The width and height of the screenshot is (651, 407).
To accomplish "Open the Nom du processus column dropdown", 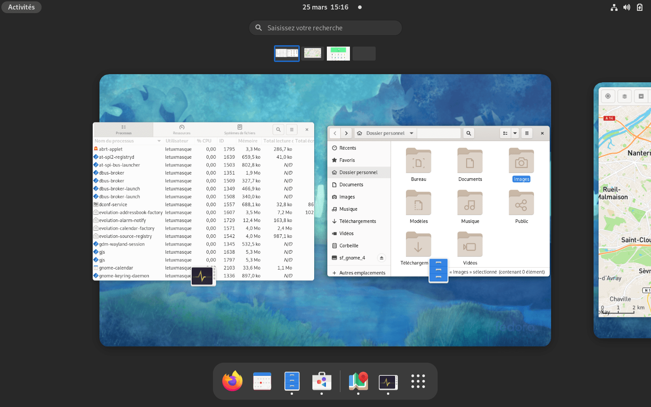I will click(x=159, y=141).
